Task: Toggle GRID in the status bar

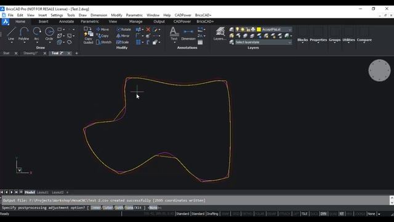Action: click(236, 214)
